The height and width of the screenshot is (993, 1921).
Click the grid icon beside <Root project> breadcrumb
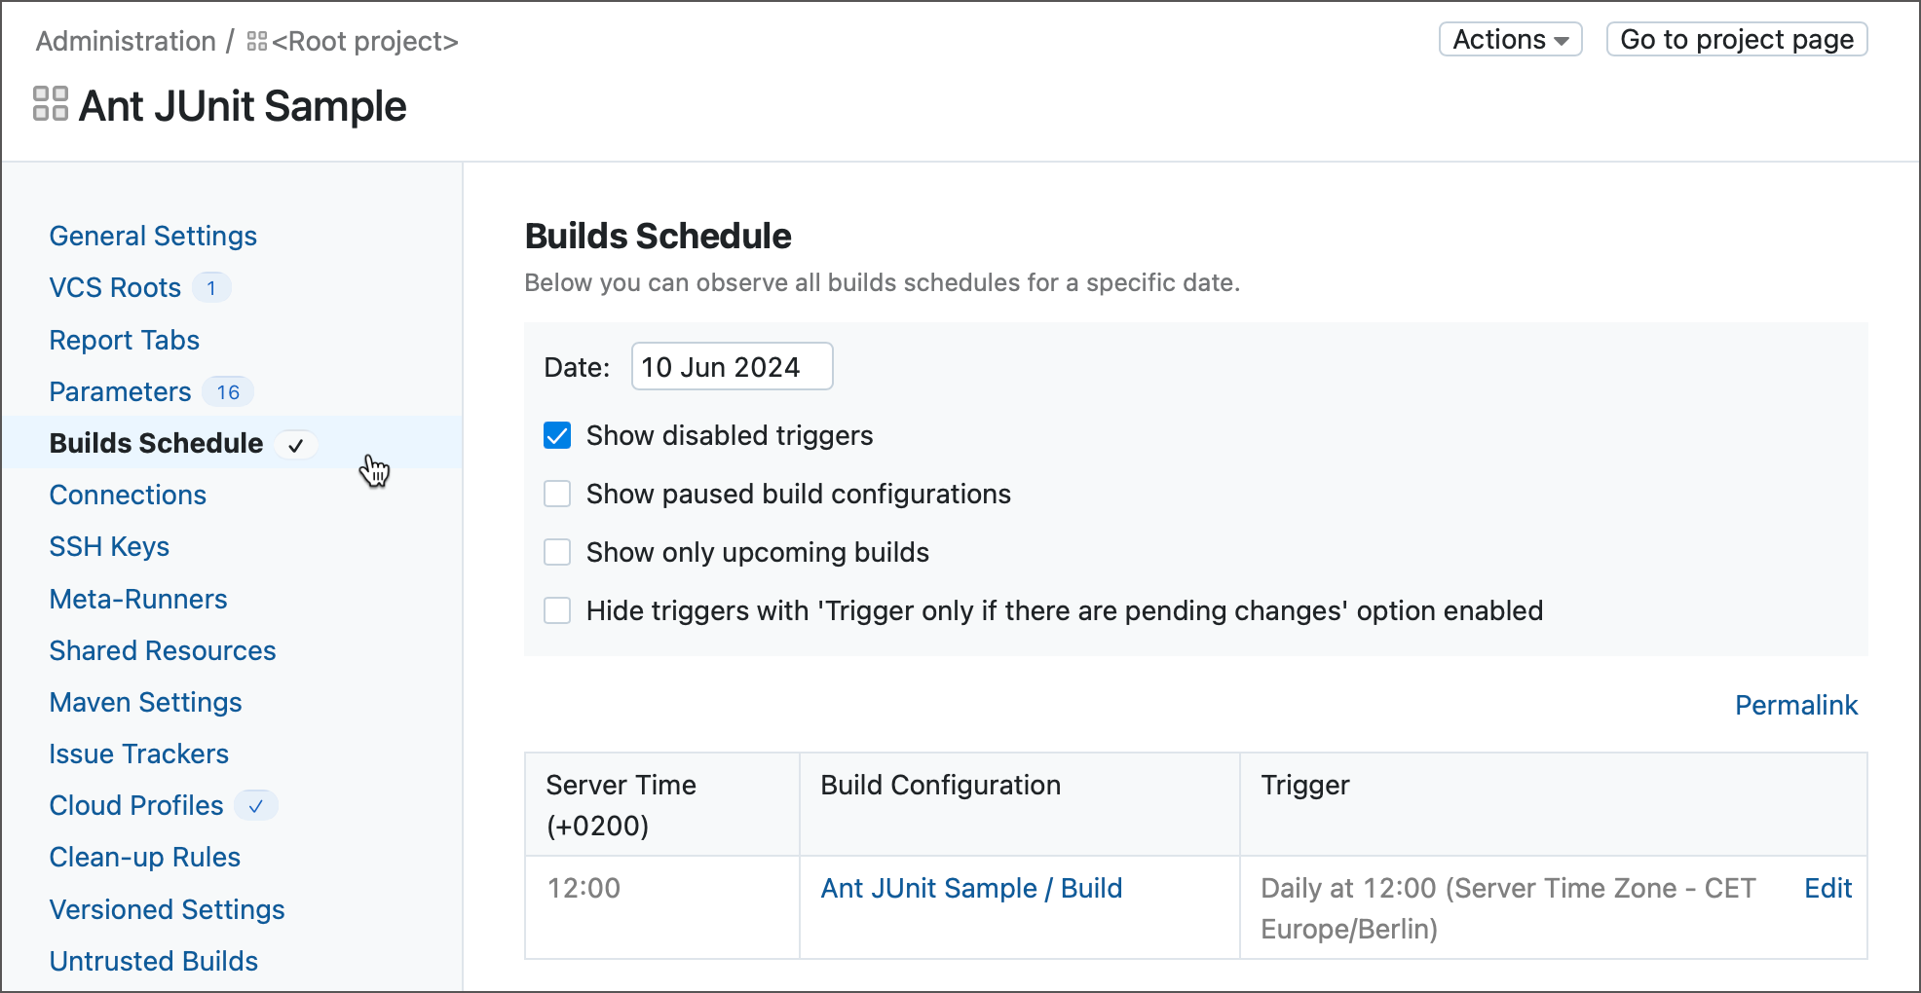tap(257, 41)
